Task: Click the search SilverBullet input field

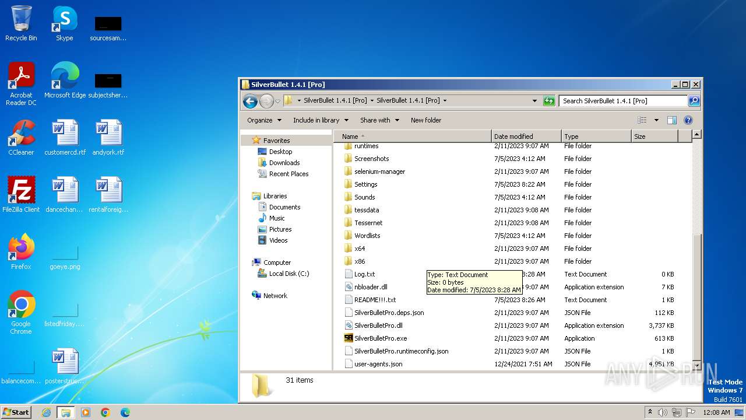Action: click(622, 101)
